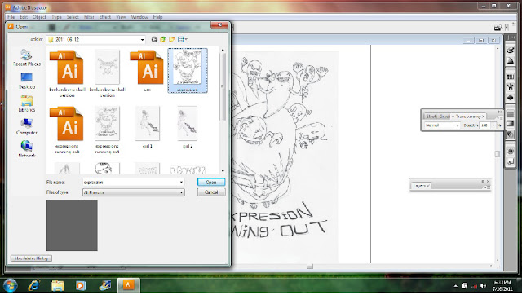Open the Brushes panel icon
This screenshot has height=295, width=522.
click(511, 87)
